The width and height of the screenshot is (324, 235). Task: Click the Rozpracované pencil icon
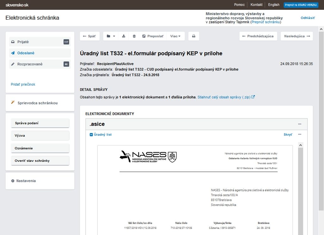tap(13, 64)
